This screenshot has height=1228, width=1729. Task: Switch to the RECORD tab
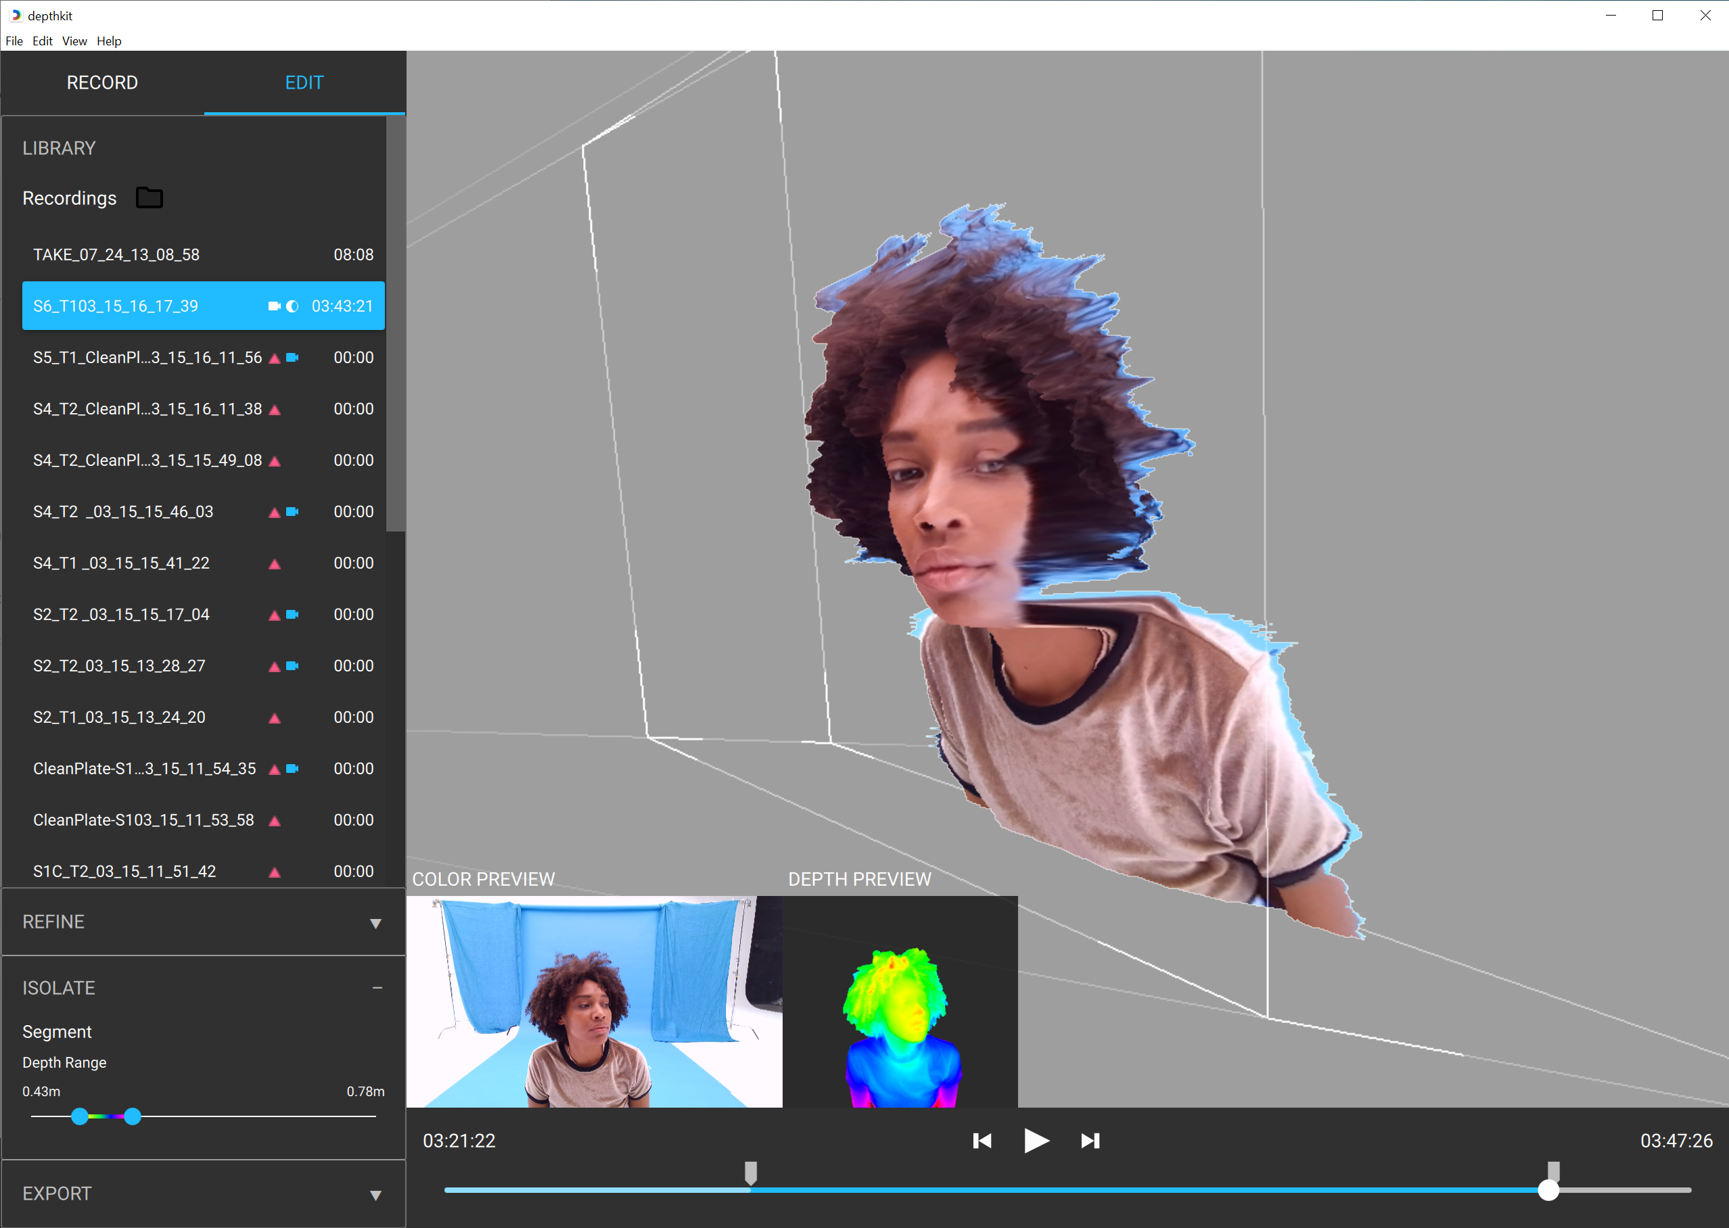pyautogui.click(x=102, y=82)
